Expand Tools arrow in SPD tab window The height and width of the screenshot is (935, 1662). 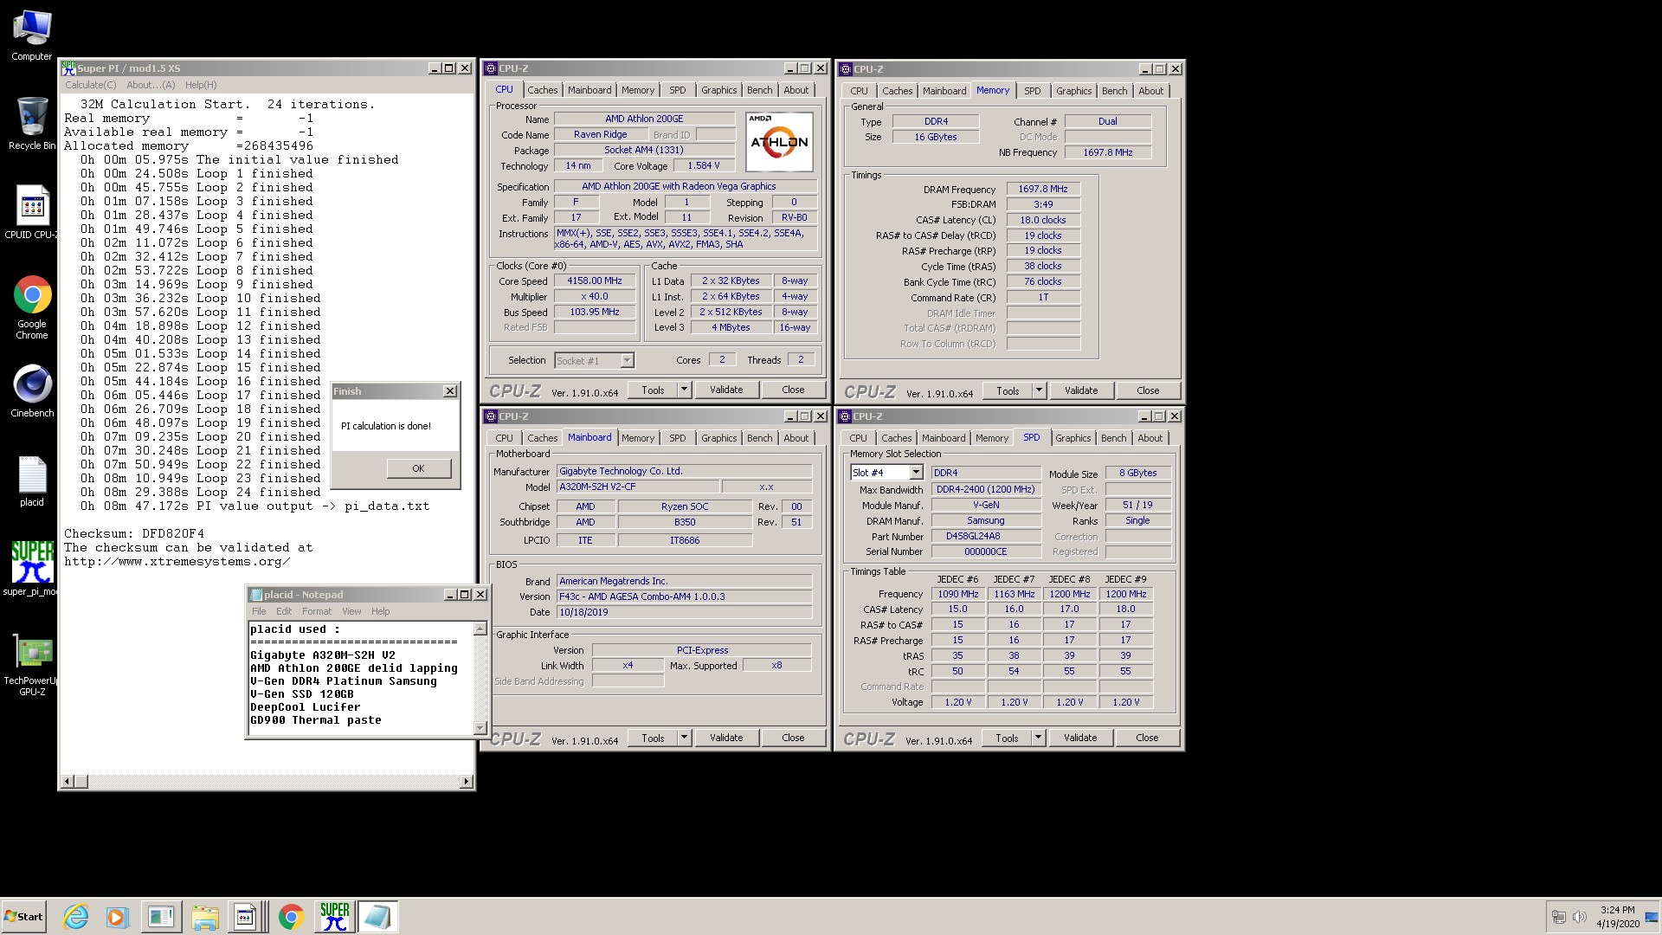[1038, 738]
